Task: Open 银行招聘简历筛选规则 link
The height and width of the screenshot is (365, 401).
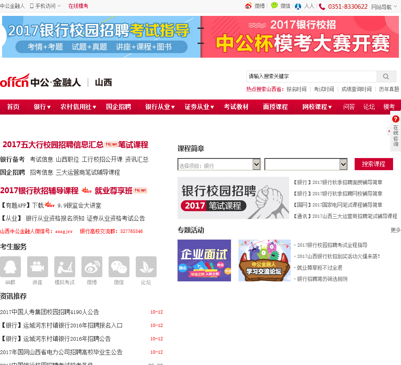Action: (322, 279)
